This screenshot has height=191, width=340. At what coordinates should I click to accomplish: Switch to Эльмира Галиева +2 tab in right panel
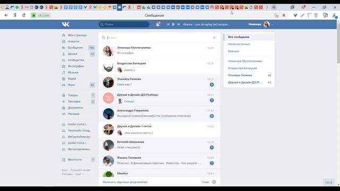point(249,75)
